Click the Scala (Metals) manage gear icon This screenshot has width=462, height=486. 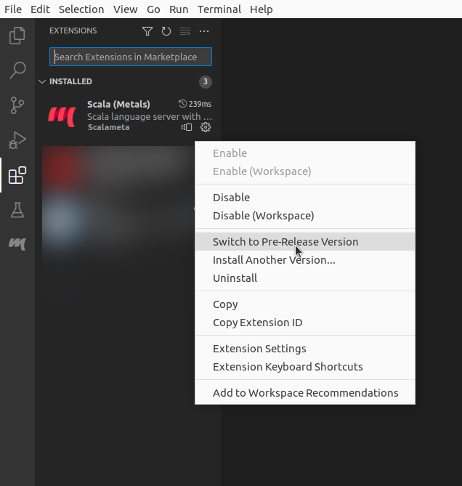click(x=206, y=127)
